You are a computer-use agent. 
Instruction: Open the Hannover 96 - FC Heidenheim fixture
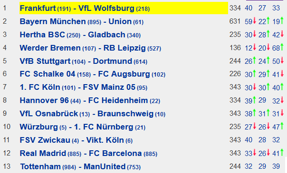tap(90, 101)
